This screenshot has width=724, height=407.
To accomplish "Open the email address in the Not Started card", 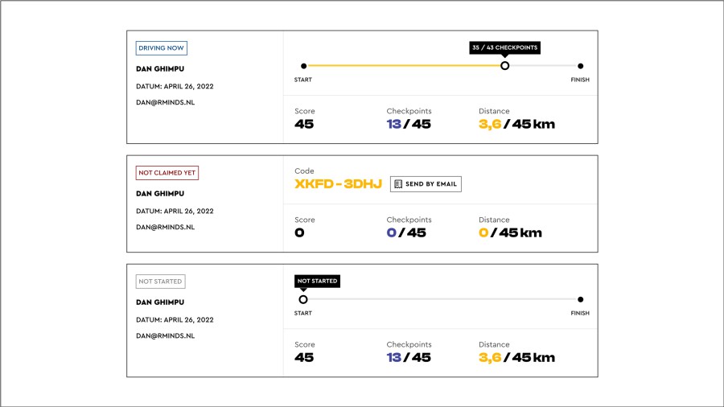I will pos(165,335).
